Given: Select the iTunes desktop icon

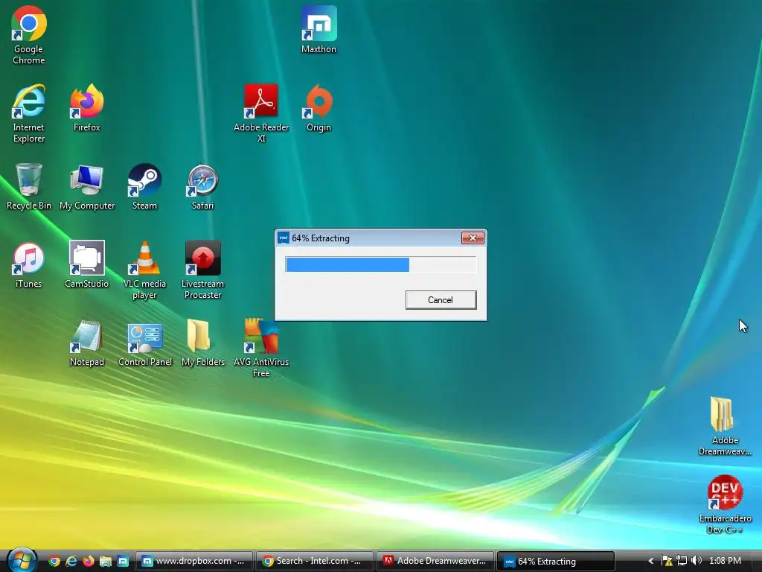Looking at the screenshot, I should [x=29, y=265].
